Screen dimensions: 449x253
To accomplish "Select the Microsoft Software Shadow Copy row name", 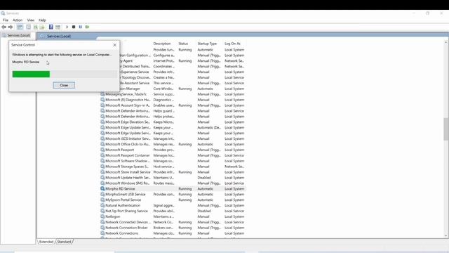I will click(128, 161).
